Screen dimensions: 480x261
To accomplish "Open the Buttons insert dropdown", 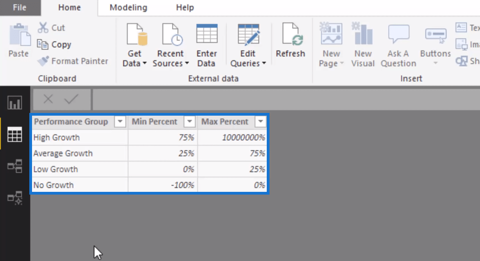I will (x=435, y=46).
